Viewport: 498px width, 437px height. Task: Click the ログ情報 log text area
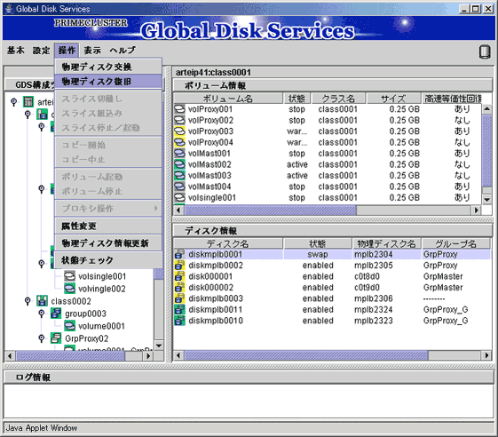249,401
